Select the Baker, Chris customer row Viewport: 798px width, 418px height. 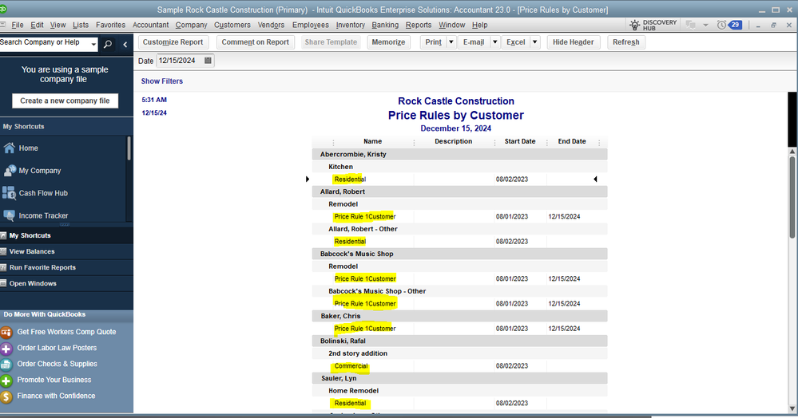(459, 316)
